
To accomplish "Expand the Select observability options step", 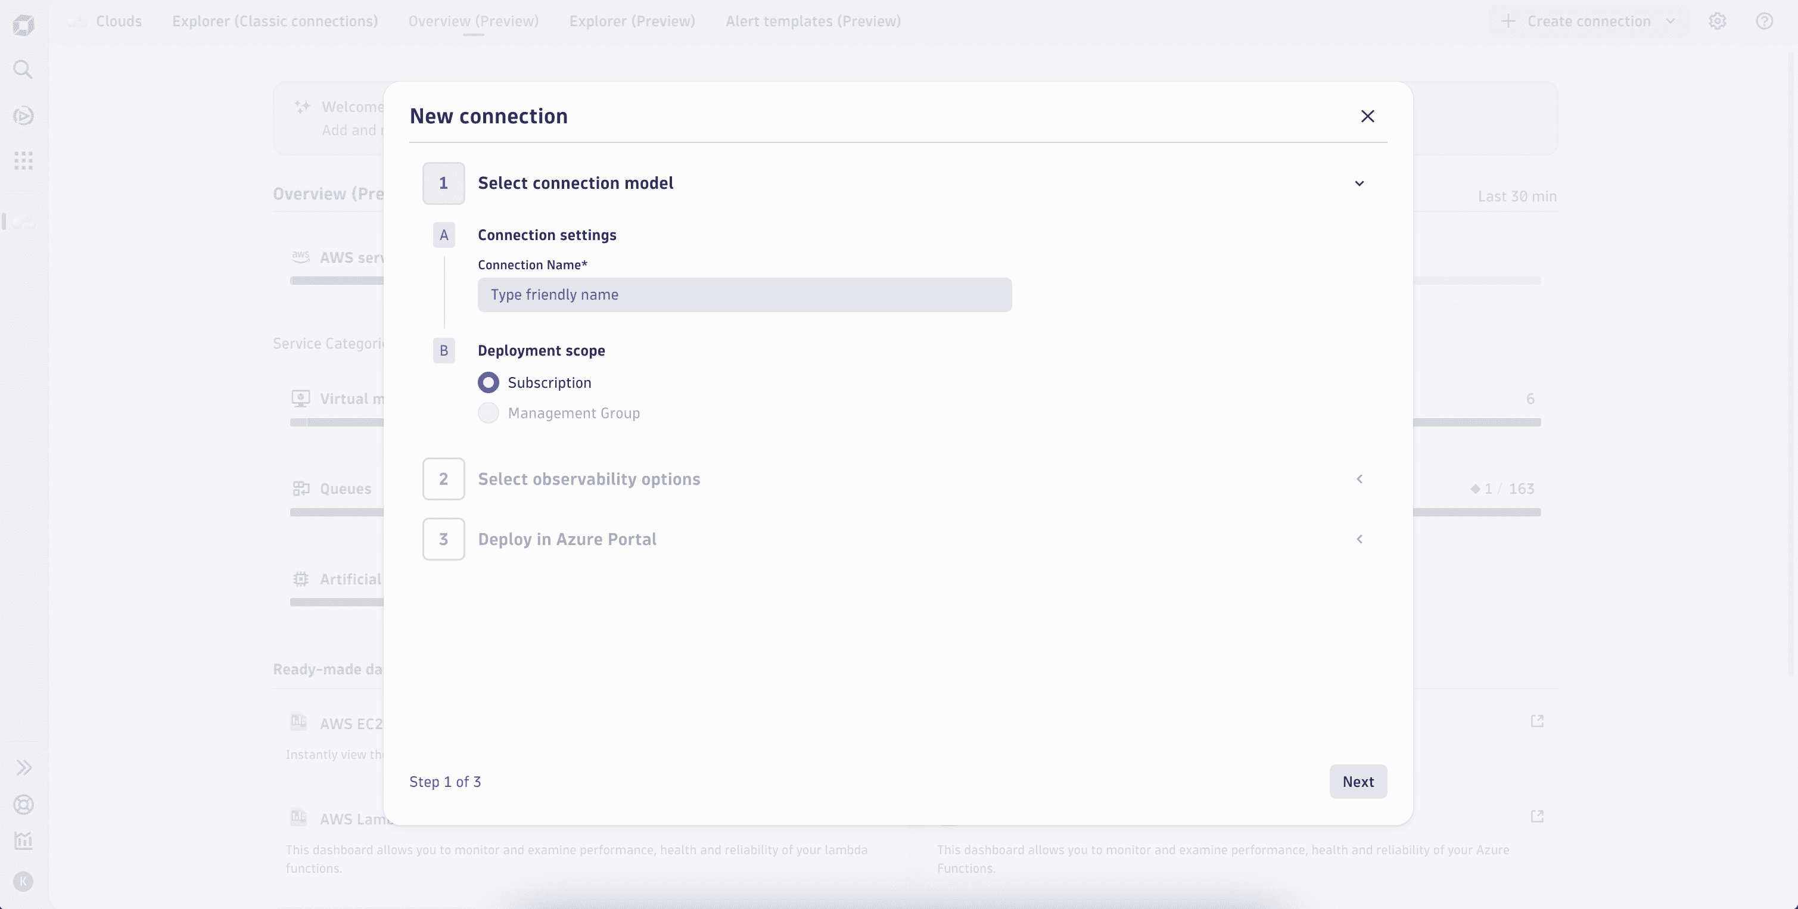I will pyautogui.click(x=1359, y=480).
